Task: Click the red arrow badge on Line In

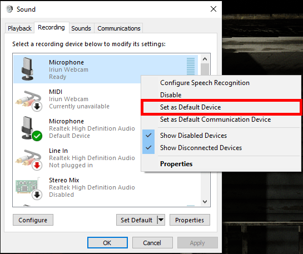Action: pyautogui.click(x=37, y=165)
